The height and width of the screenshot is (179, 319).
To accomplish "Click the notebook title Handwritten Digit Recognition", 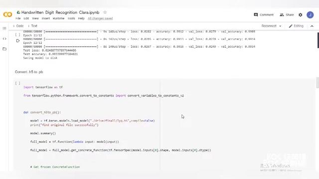I will (60, 12).
